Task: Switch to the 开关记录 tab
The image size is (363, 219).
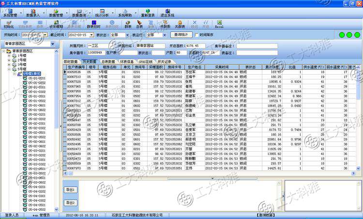Action: click(164, 62)
